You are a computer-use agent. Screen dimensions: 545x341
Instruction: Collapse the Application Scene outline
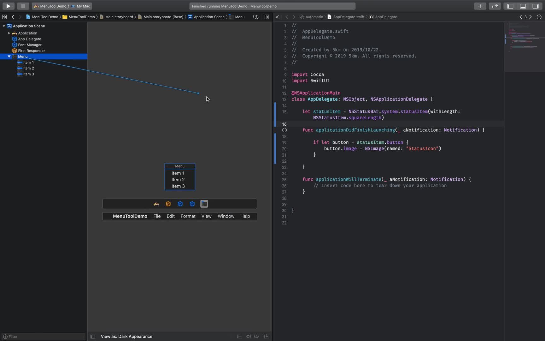pyautogui.click(x=4, y=26)
